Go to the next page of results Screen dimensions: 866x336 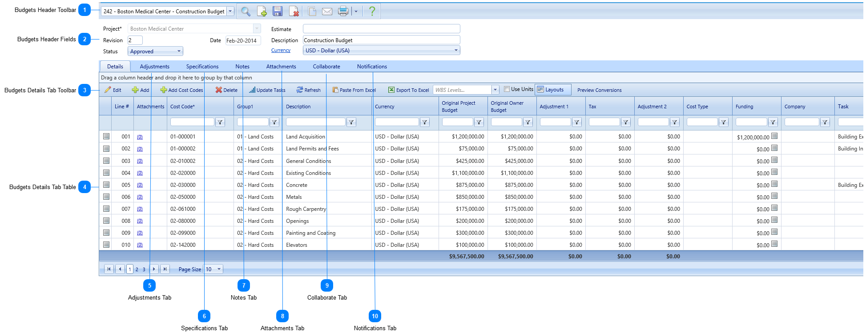tap(154, 269)
